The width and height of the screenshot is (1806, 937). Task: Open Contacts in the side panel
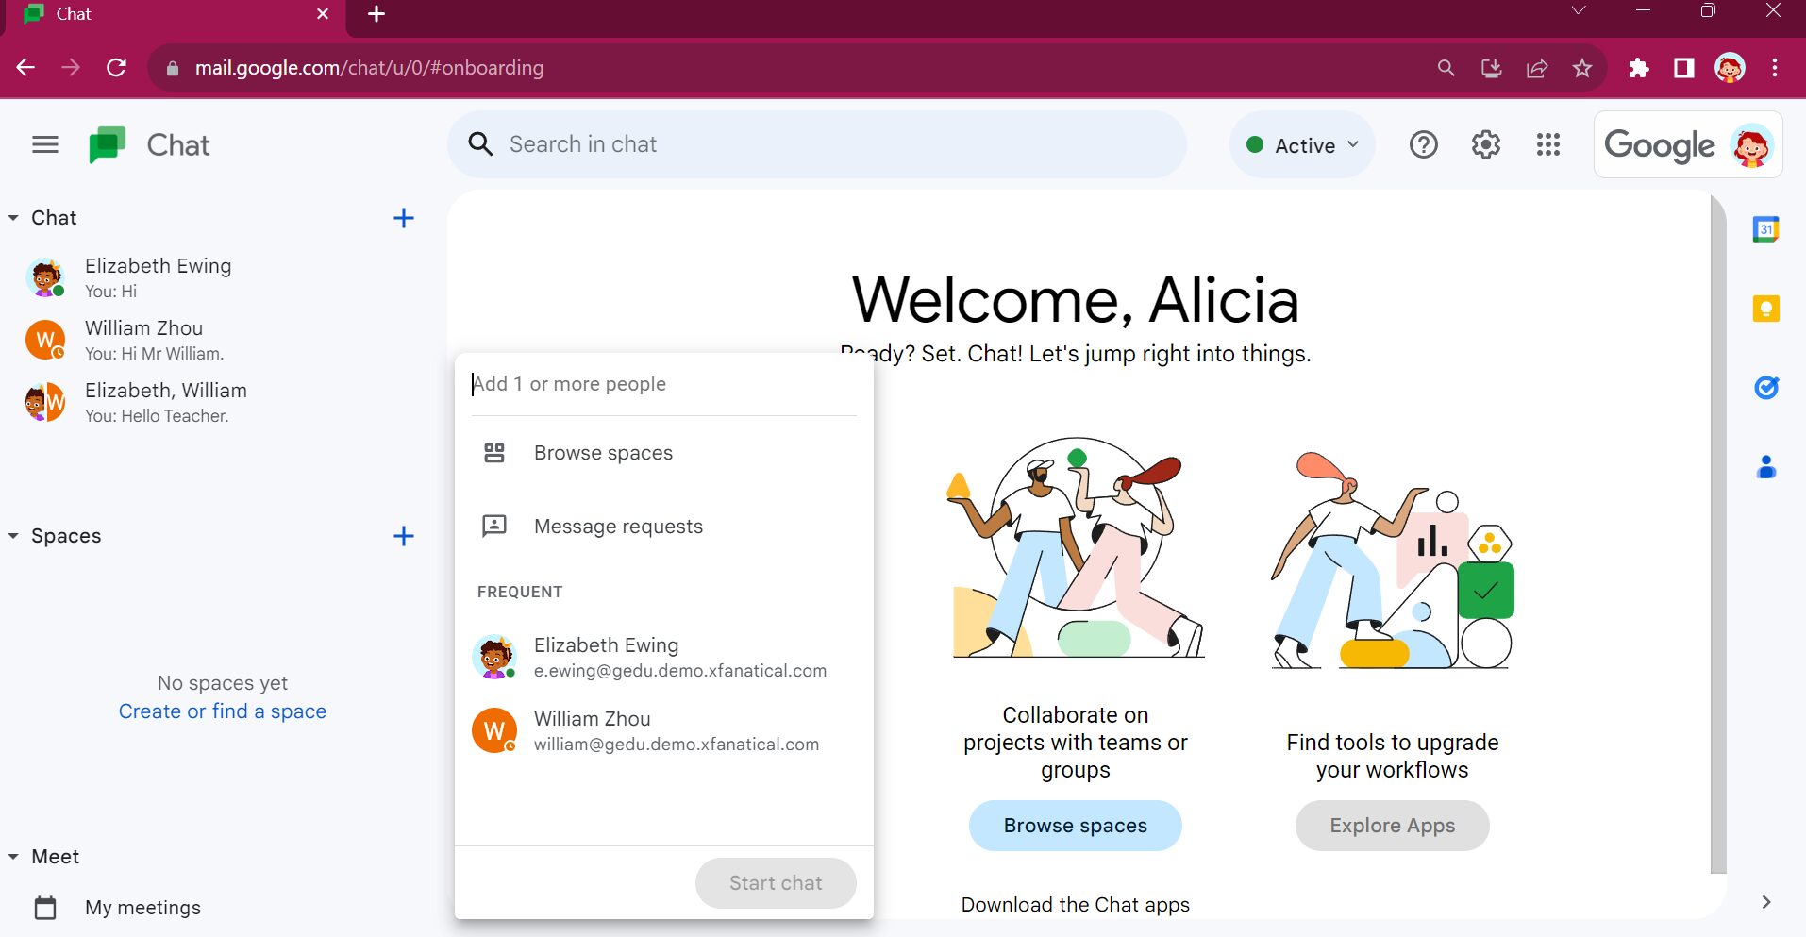[1766, 467]
